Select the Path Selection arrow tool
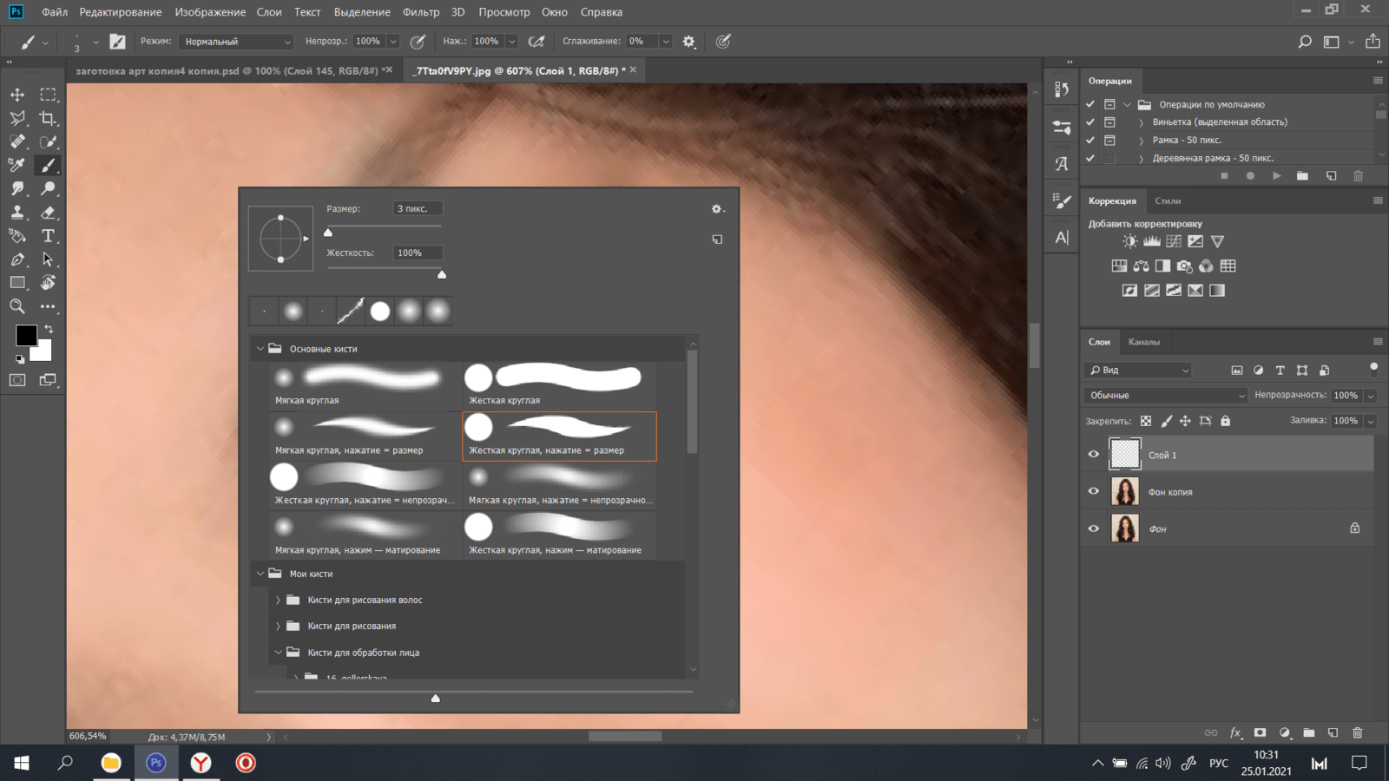Viewport: 1389px width, 781px height. tap(48, 259)
